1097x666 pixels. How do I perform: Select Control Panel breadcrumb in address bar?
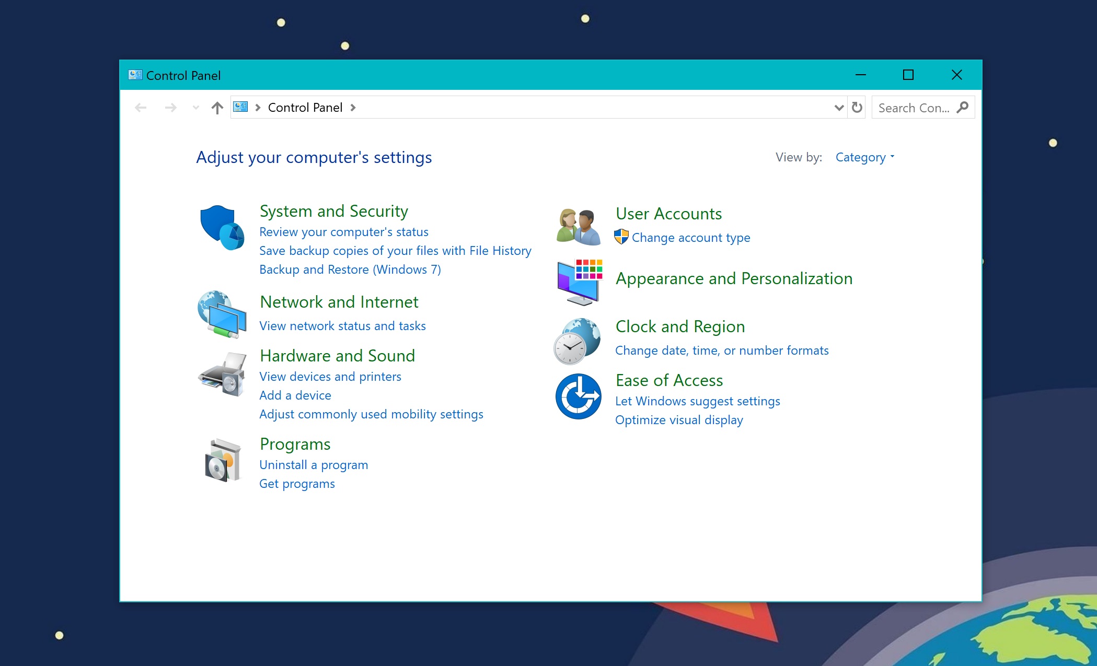click(x=305, y=108)
